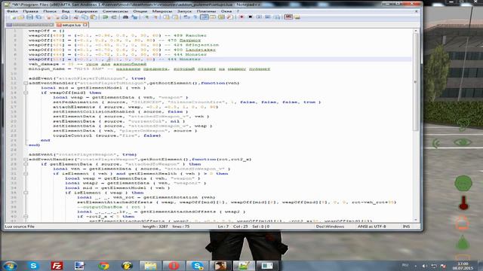Run macro multiple times icon
Screen dimensions: 483x271
[267, 17]
